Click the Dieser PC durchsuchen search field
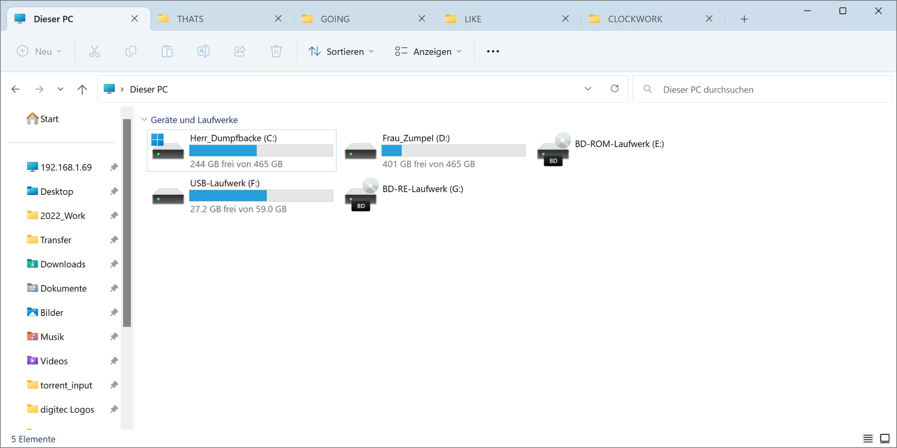This screenshot has width=897, height=448. click(x=762, y=89)
